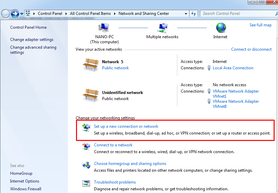Image resolution: width=278 pixels, height=193 pixels.
Task: Click the VMnet1 adapter plug icon
Action: click(209, 91)
